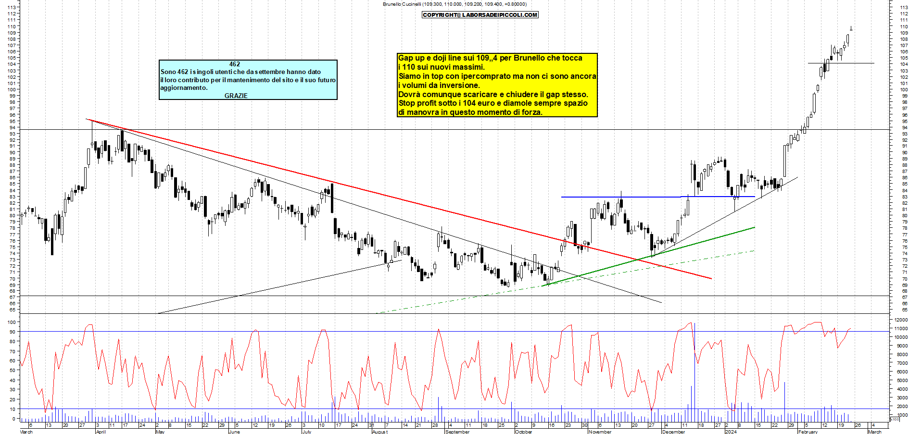Click the "GRAZIE" text in the cyan box
Viewport: 909px width, 434px height.
[x=236, y=96]
